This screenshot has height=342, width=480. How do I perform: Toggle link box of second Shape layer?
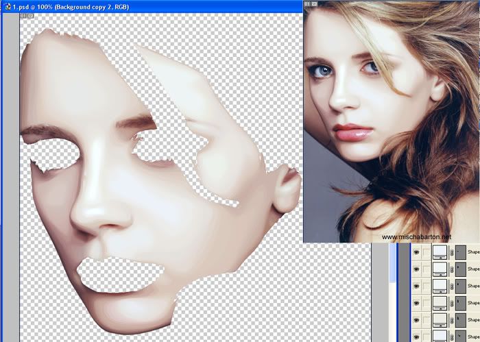426,269
